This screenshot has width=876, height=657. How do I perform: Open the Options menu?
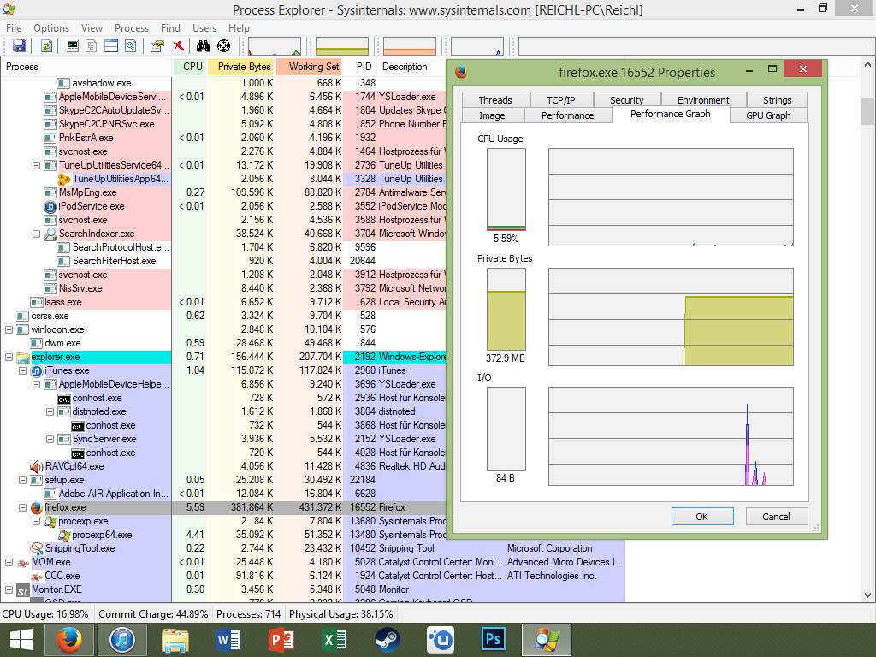(x=50, y=28)
